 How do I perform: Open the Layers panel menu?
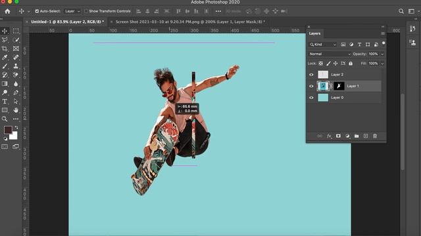[383, 33]
